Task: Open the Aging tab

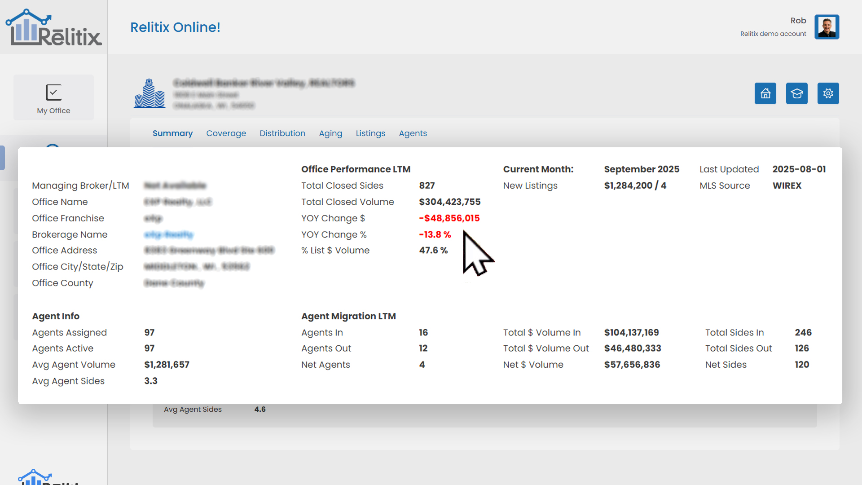Action: click(x=330, y=133)
